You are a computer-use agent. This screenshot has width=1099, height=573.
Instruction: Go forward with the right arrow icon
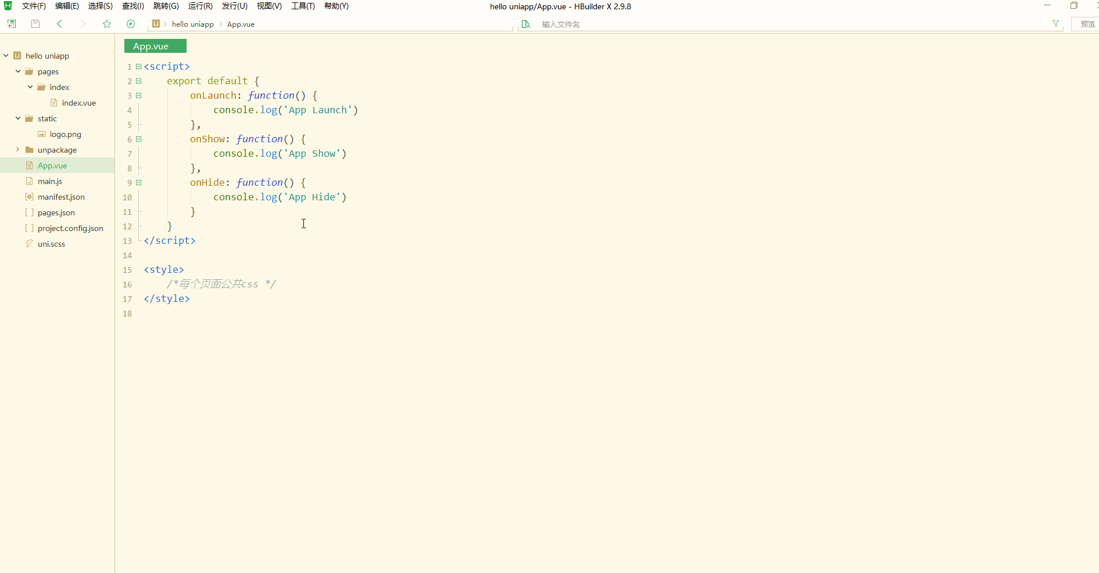click(83, 24)
